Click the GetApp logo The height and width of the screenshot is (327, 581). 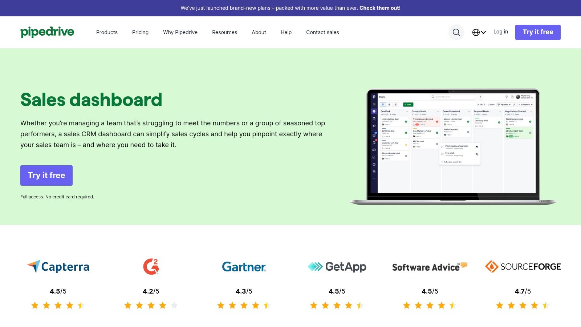click(337, 267)
